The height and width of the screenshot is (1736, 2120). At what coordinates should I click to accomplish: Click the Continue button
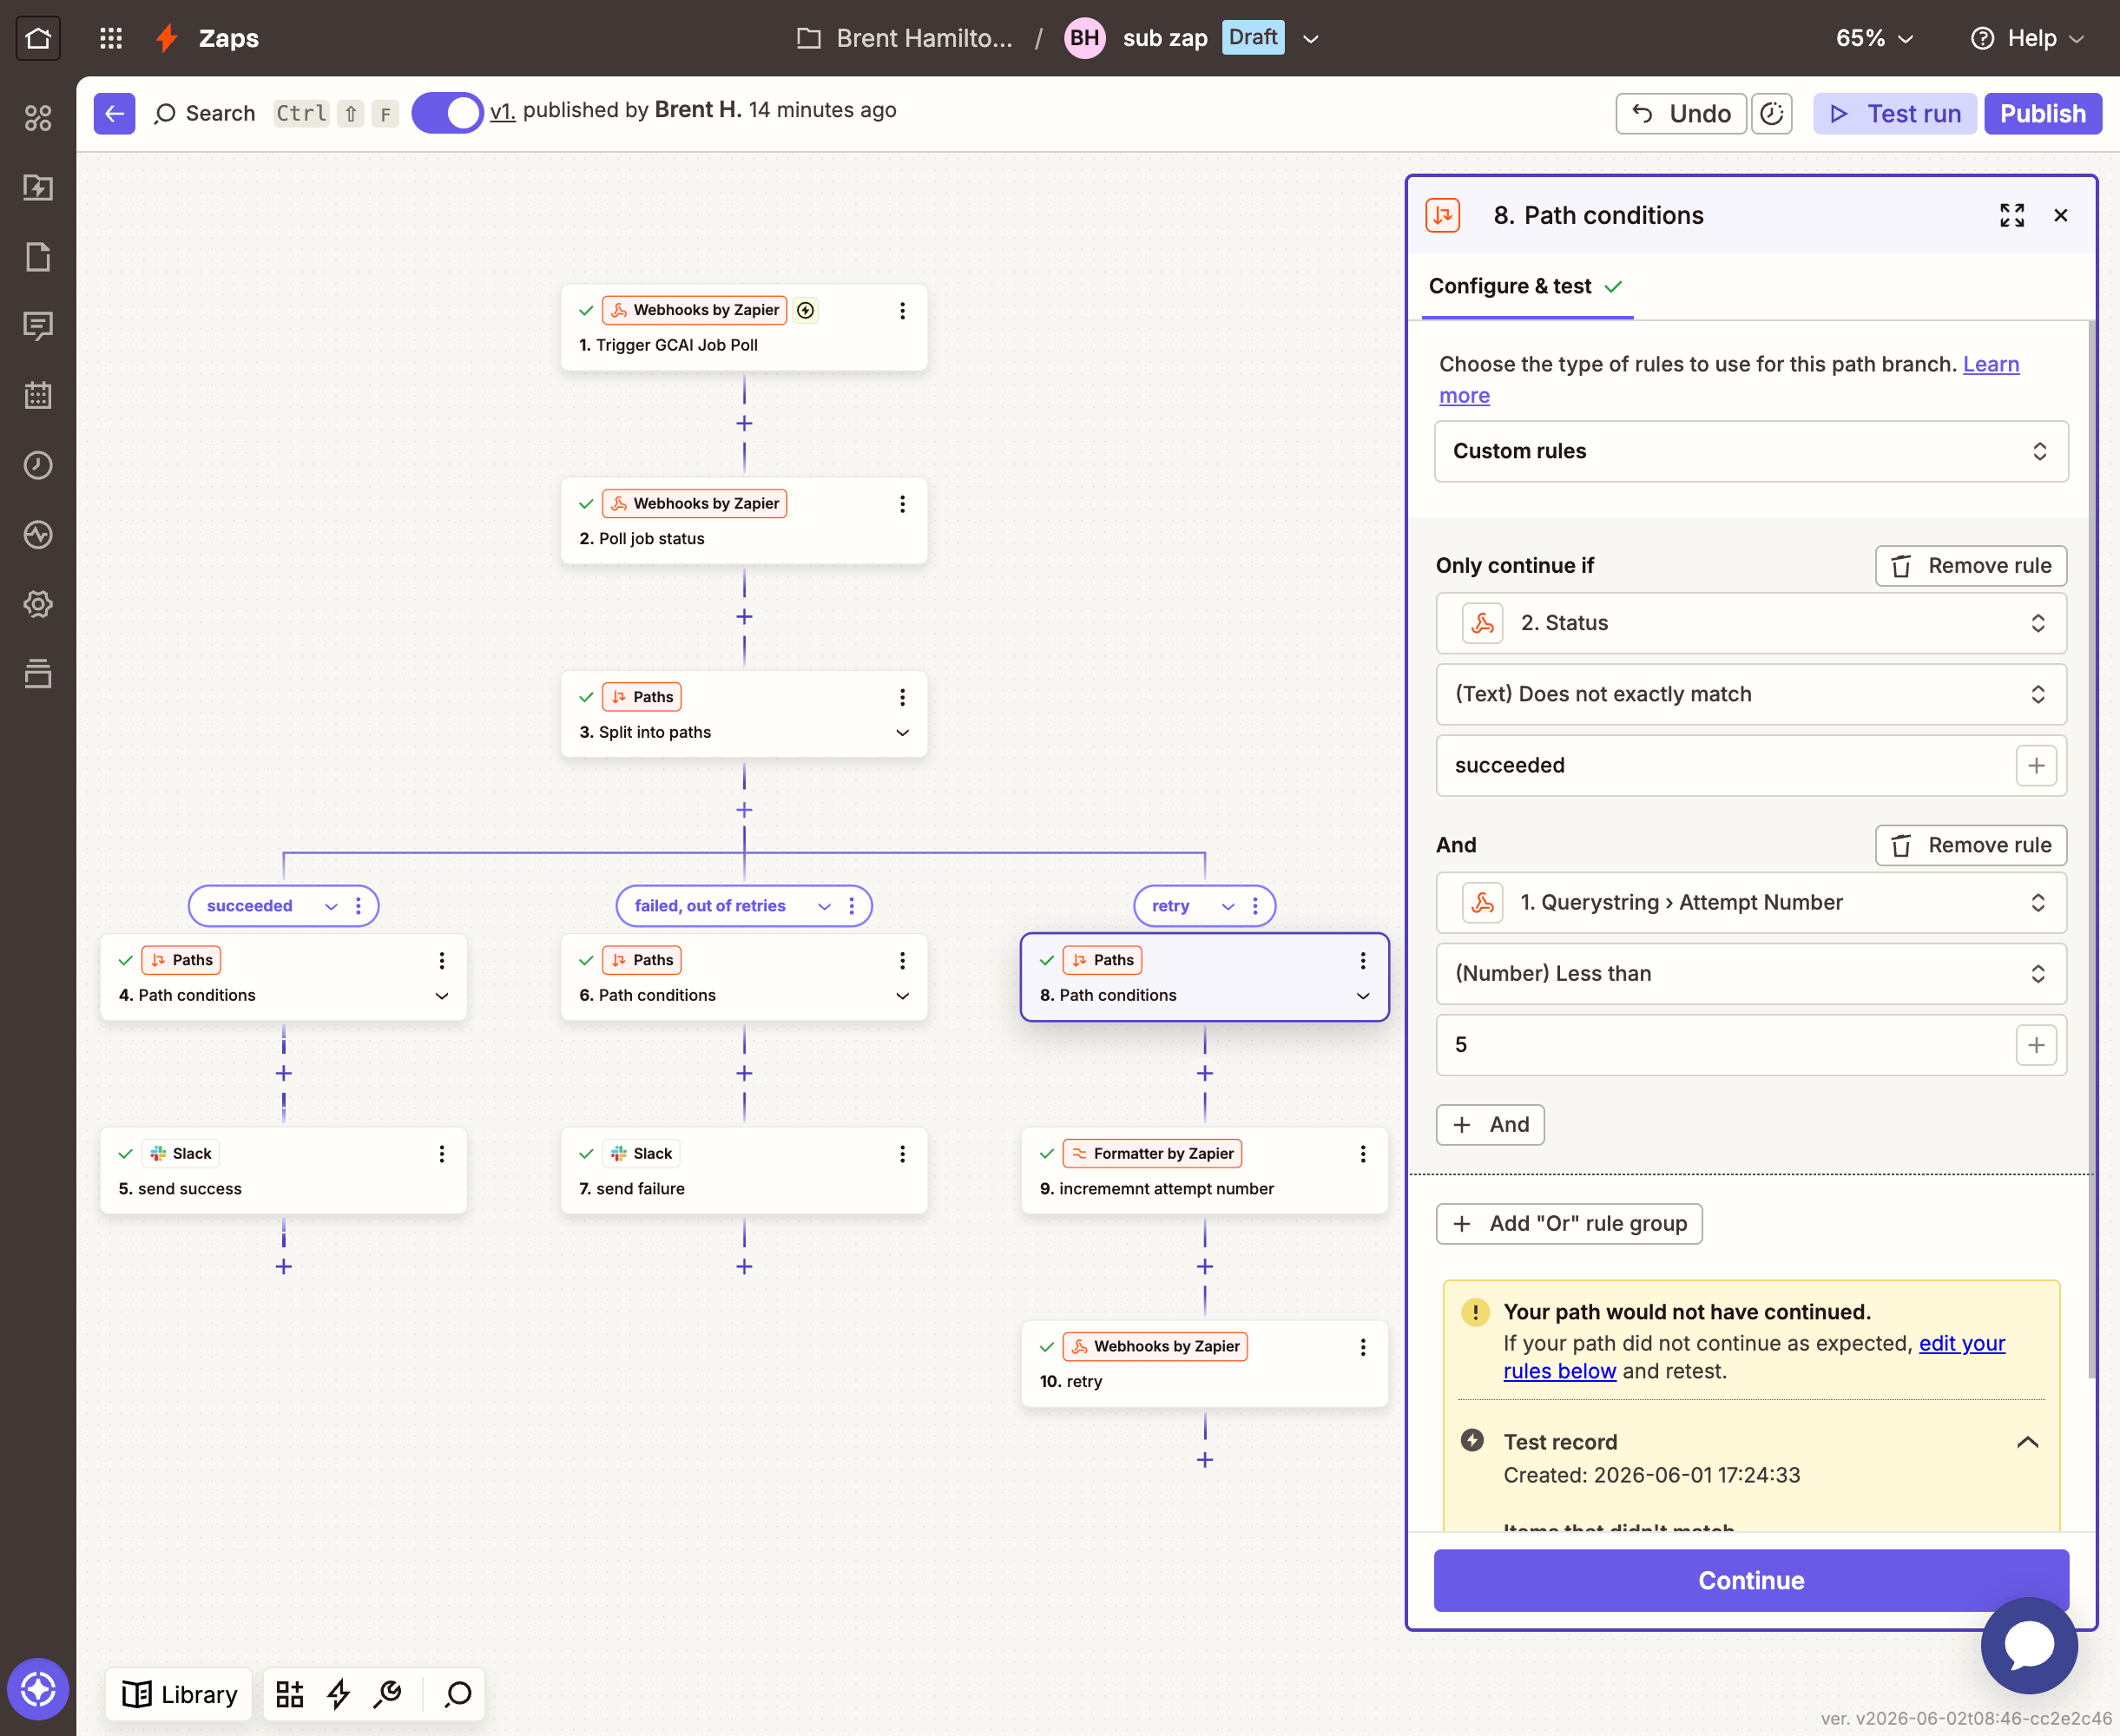1750,1580
